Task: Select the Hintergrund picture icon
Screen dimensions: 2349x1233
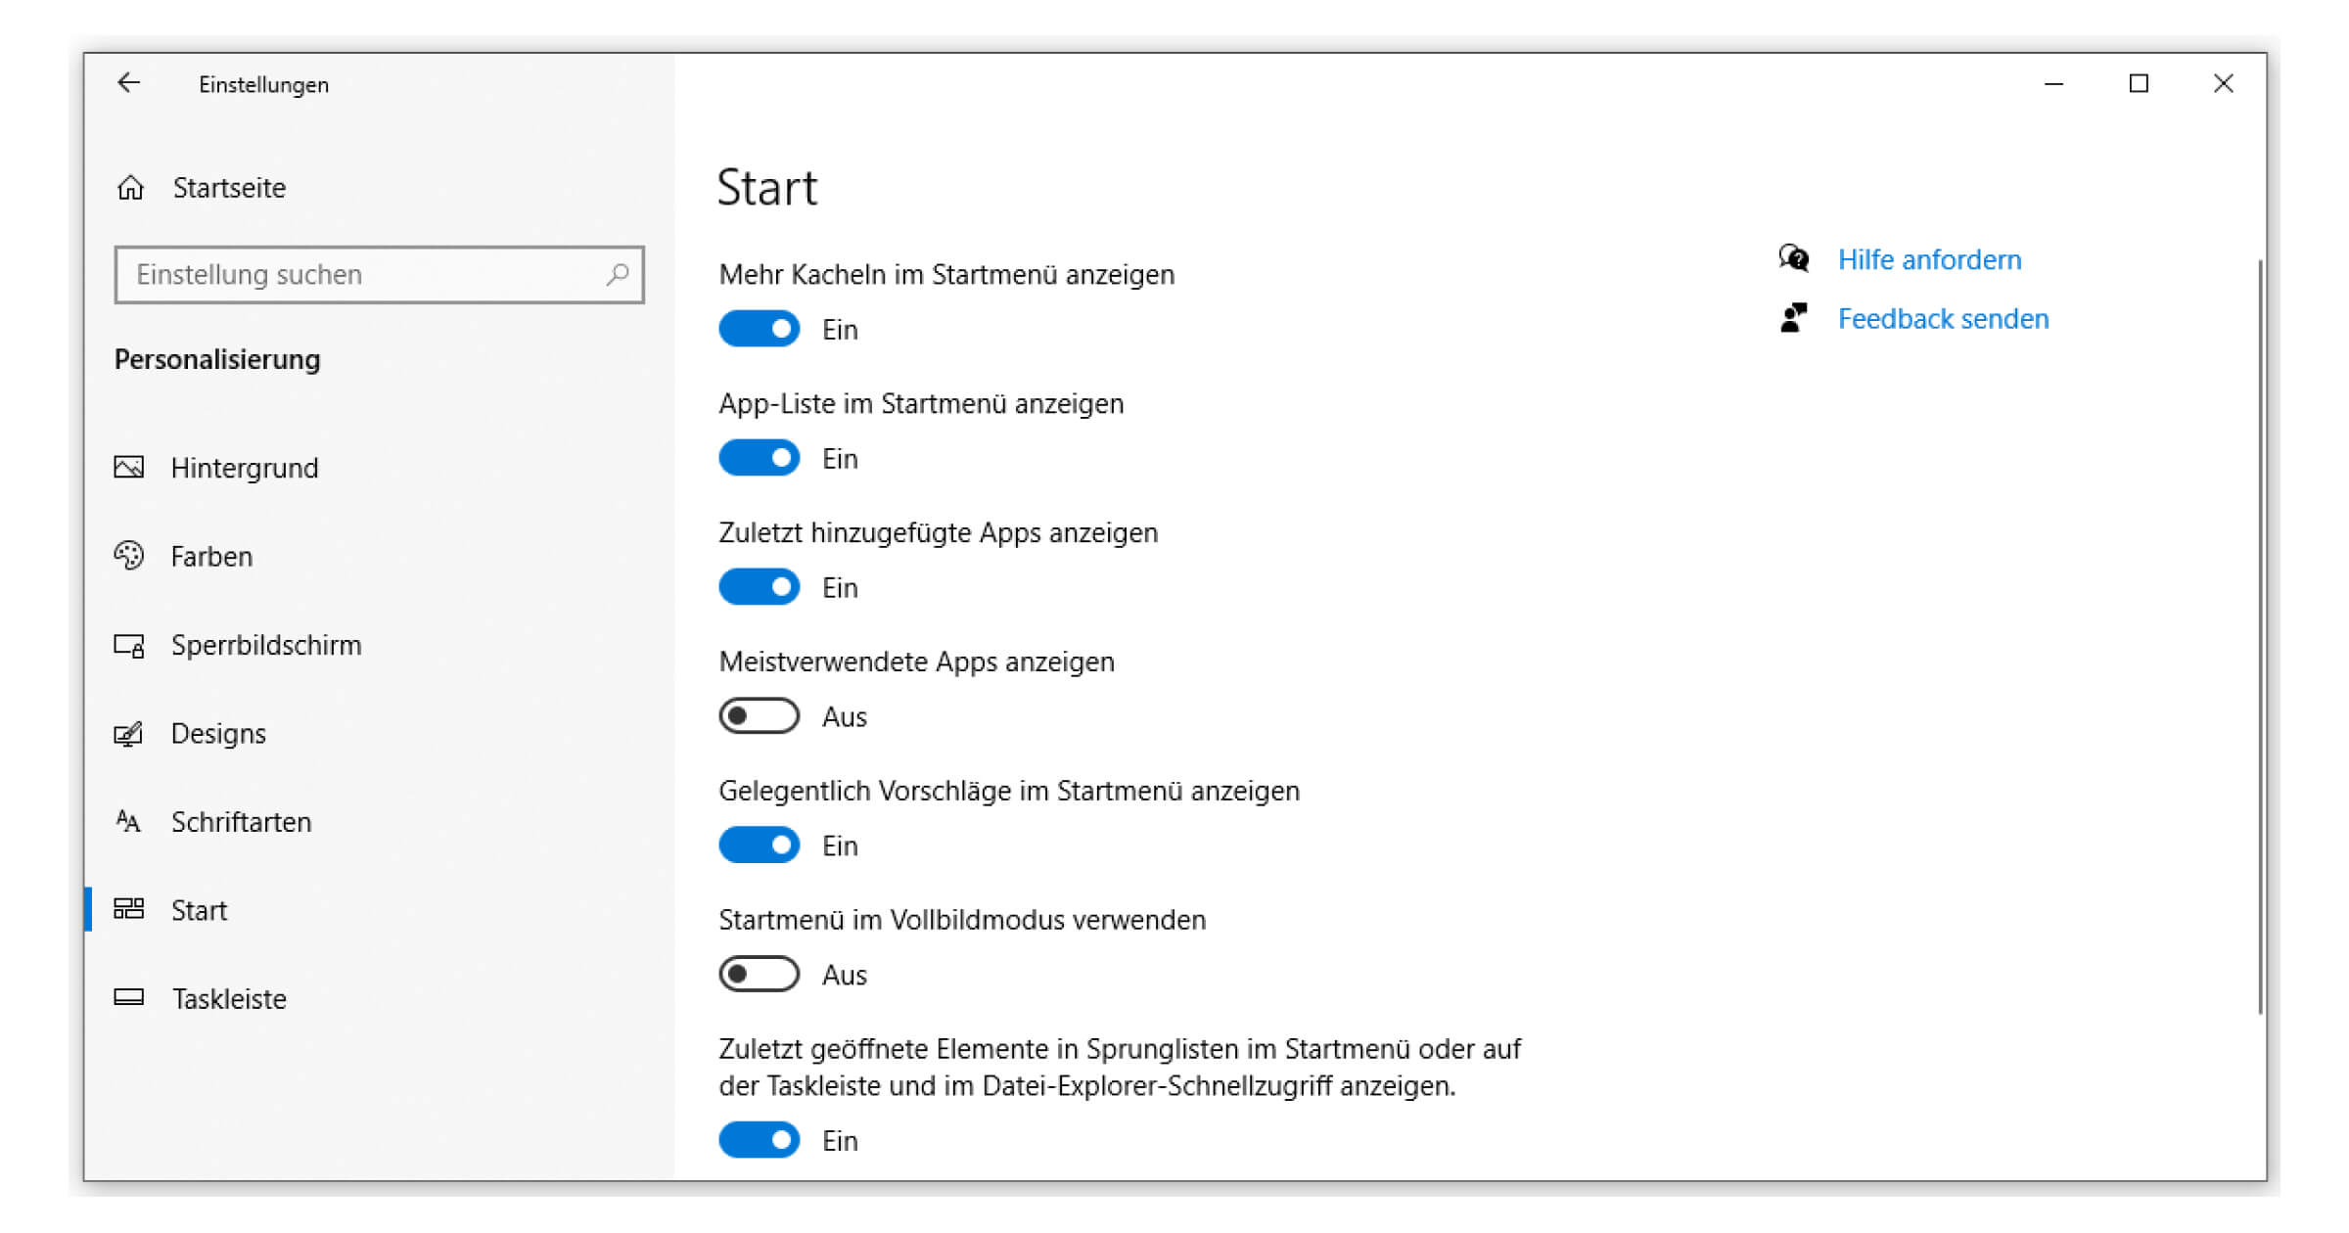Action: point(128,468)
